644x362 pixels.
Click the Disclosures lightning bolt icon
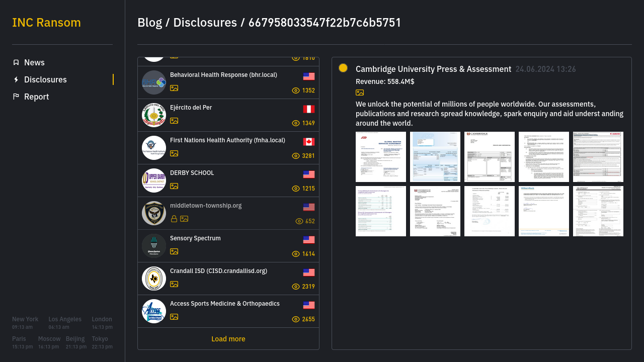pos(16,79)
